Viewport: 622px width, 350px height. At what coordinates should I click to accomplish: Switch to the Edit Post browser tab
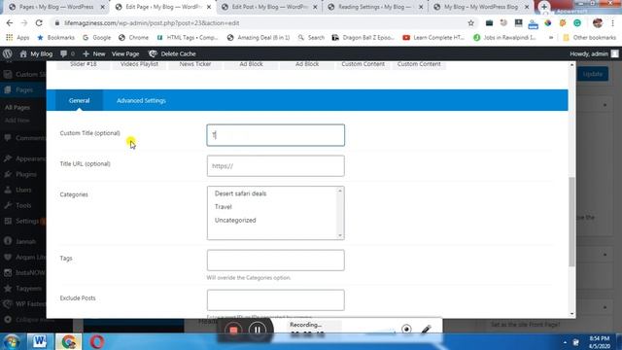(270, 7)
